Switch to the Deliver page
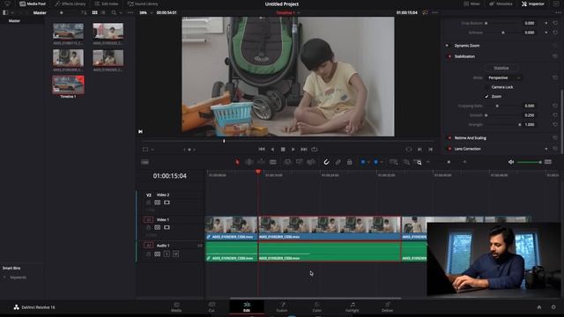The height and width of the screenshot is (317, 564). point(388,307)
